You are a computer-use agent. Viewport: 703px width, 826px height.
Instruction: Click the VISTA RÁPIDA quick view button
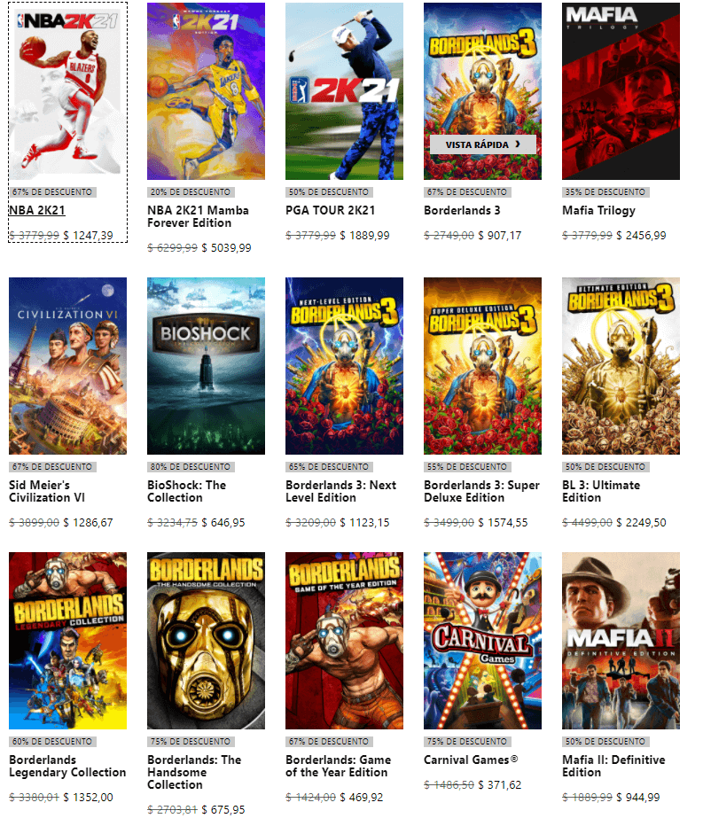point(483,144)
